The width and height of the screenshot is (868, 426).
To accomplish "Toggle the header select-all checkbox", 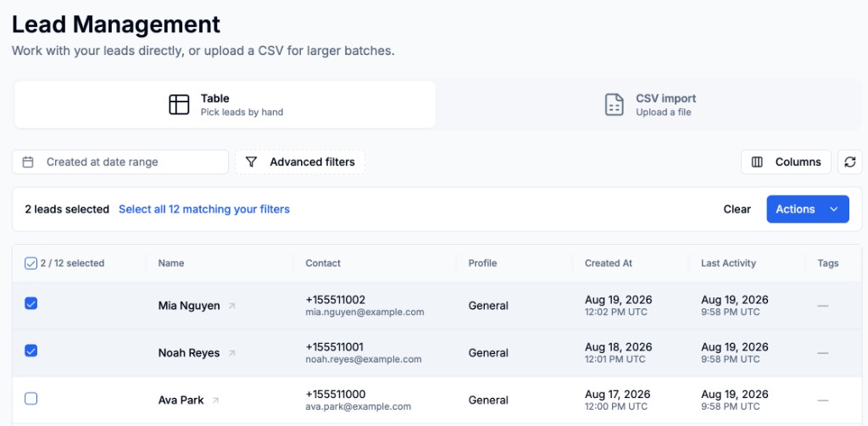I will [31, 263].
